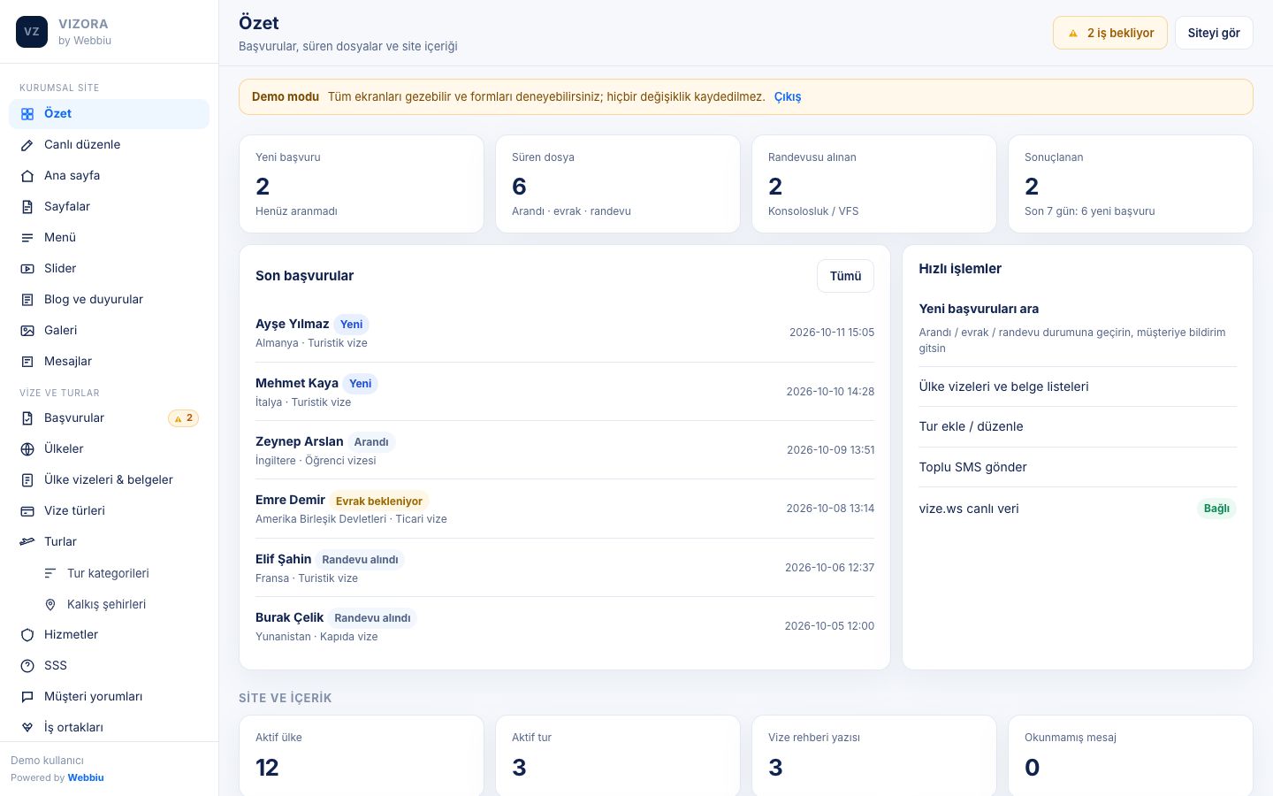
Task: Click the globe icon for Ülkeler
Action: [27, 449]
